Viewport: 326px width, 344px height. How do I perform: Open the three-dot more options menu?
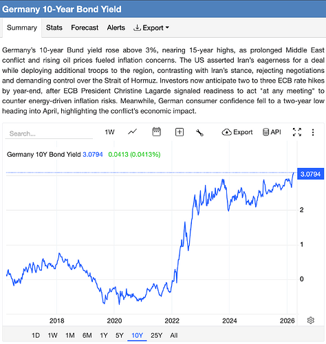click(313, 132)
